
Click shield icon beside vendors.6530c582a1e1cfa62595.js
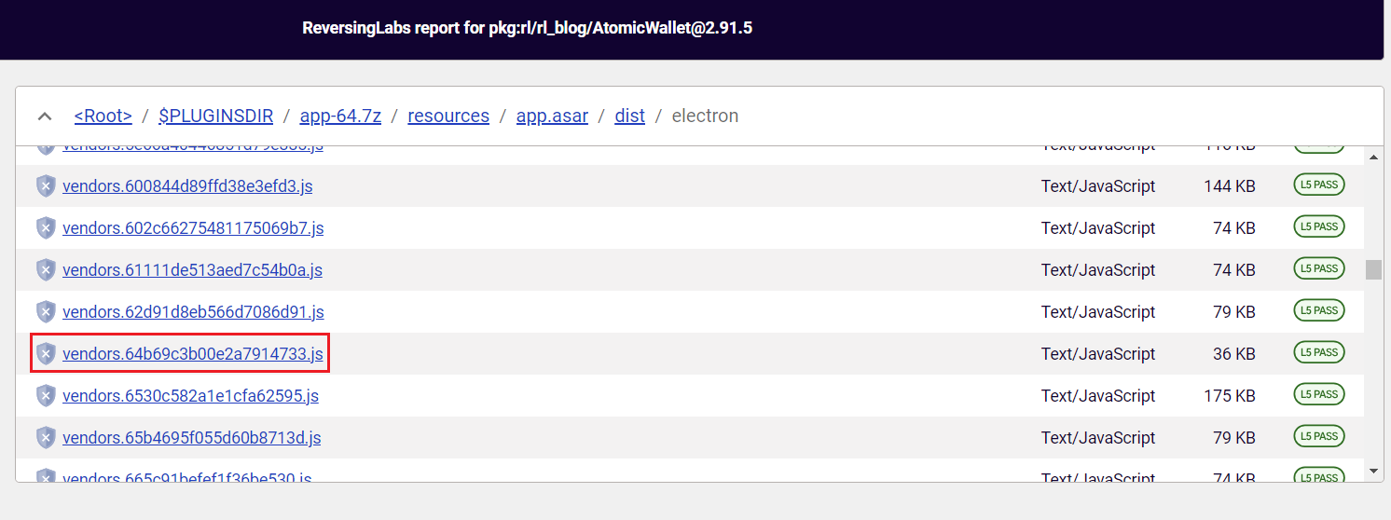tap(46, 396)
